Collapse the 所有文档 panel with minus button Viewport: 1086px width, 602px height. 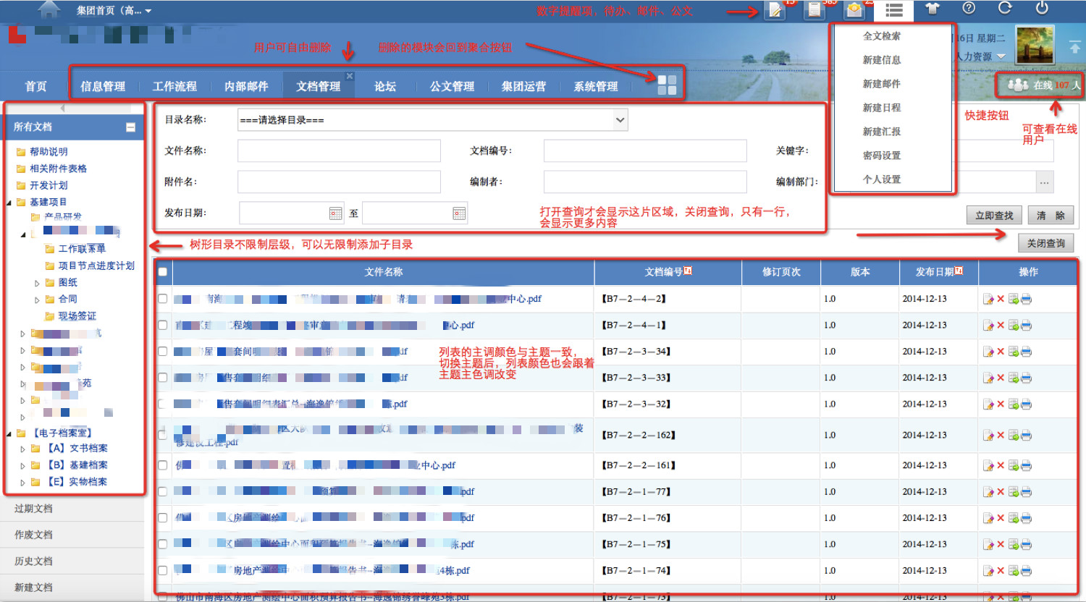[x=130, y=127]
